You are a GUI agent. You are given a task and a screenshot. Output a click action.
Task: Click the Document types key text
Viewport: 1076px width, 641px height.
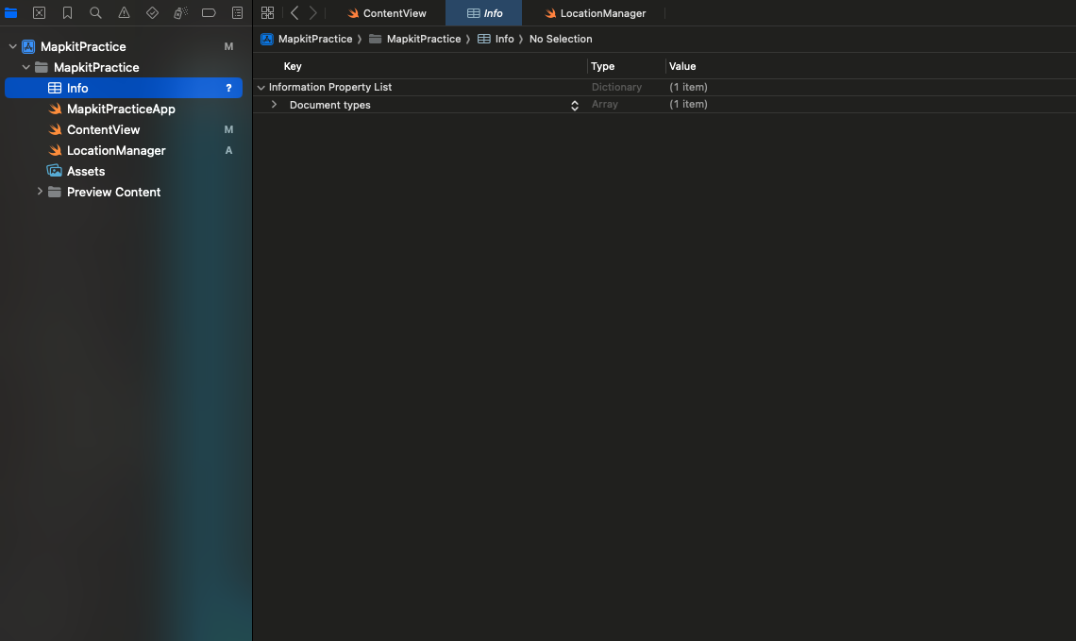[330, 105]
